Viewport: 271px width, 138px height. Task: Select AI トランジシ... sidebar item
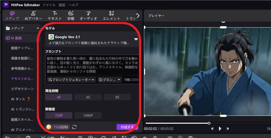click(22, 109)
